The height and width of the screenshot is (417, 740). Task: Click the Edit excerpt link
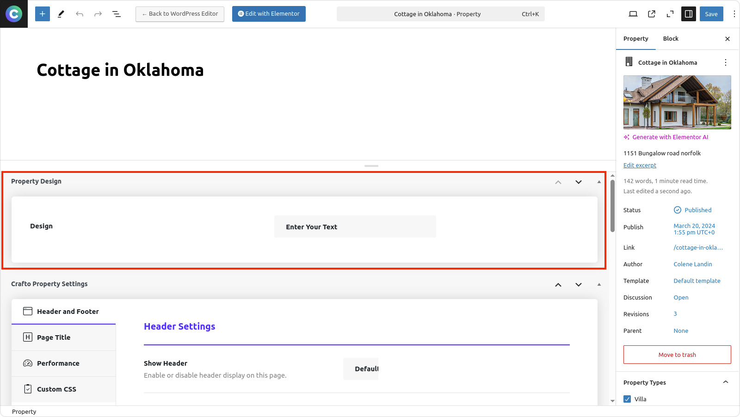point(640,166)
